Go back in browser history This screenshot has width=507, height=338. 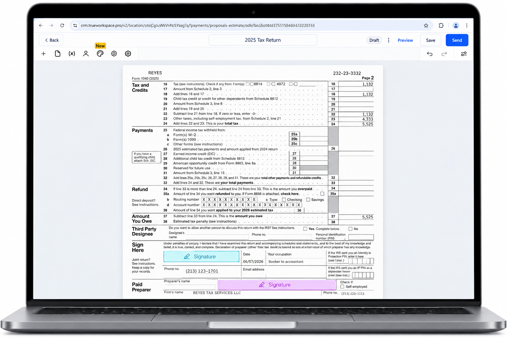[41, 25]
